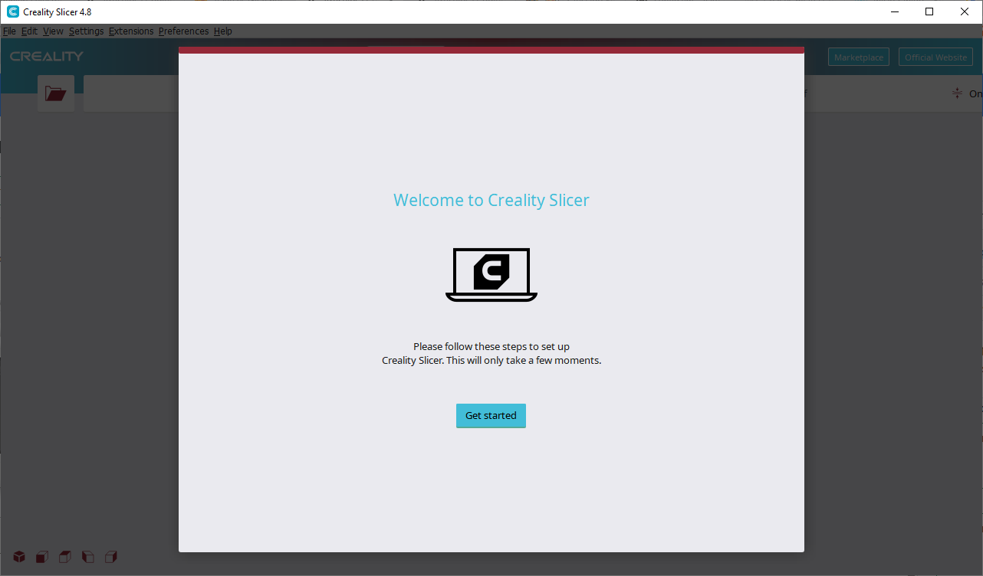This screenshot has width=983, height=576.
Task: Open the Extensions menu
Action: click(131, 31)
